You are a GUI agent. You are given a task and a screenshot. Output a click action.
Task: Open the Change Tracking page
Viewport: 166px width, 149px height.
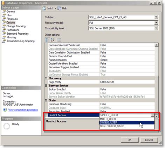pyautogui.click(x=16, y=26)
